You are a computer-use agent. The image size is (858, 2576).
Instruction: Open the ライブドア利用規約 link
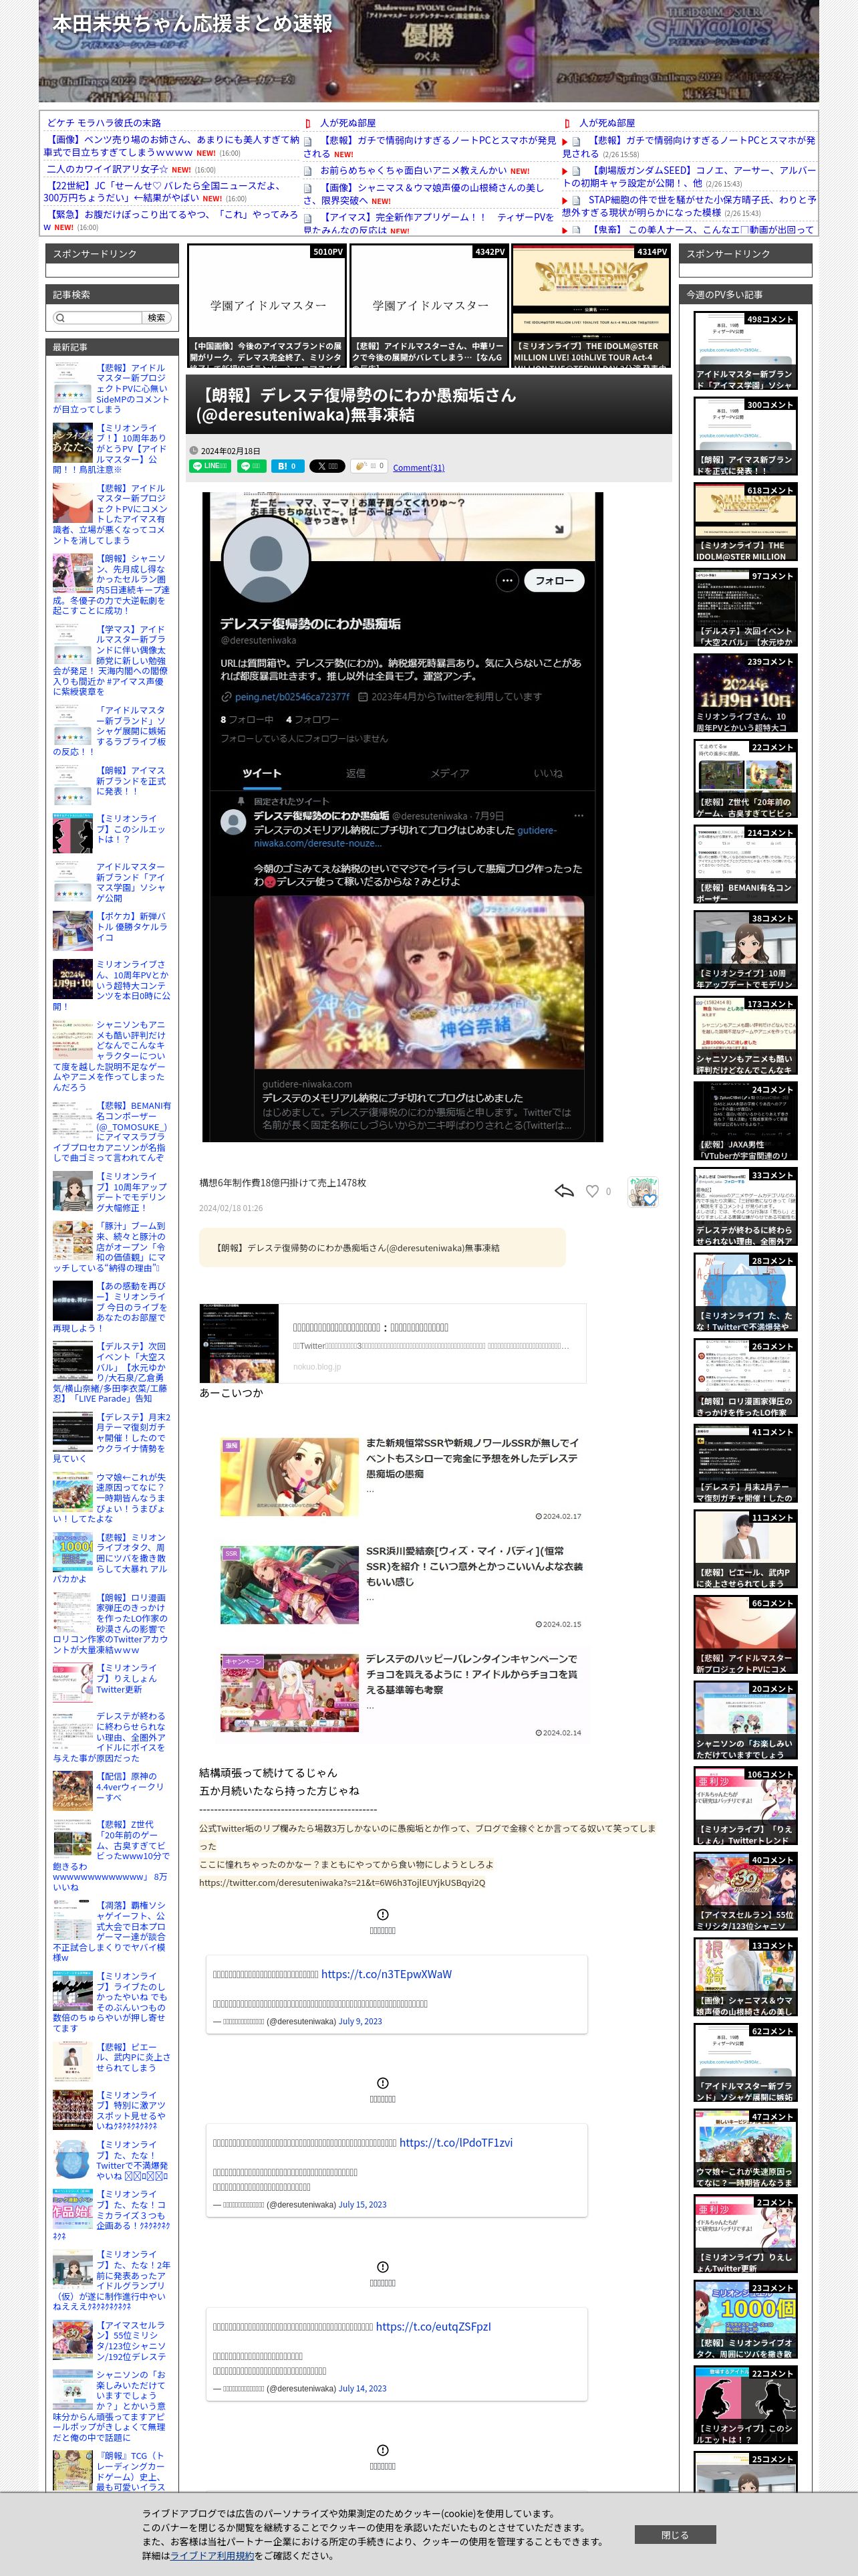(212, 2555)
